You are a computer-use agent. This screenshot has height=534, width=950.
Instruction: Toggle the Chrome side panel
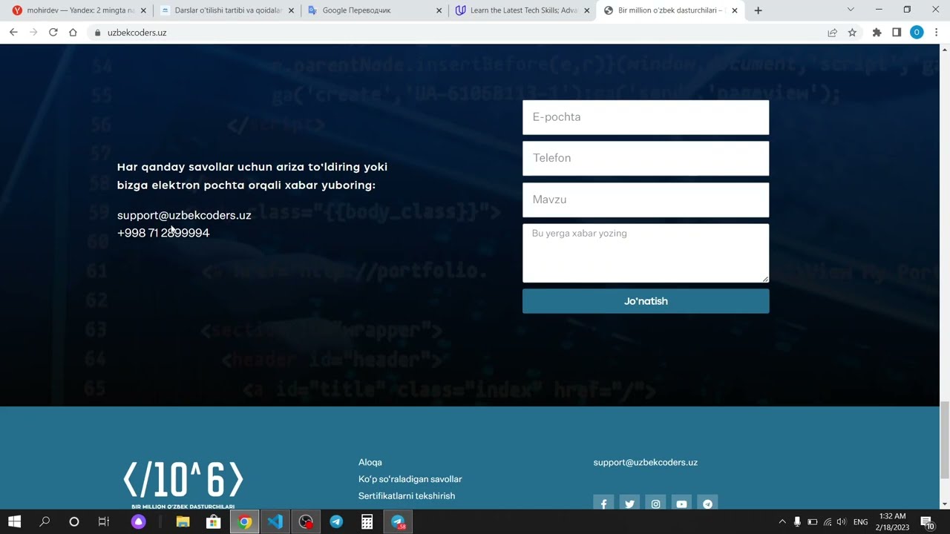pyautogui.click(x=897, y=33)
